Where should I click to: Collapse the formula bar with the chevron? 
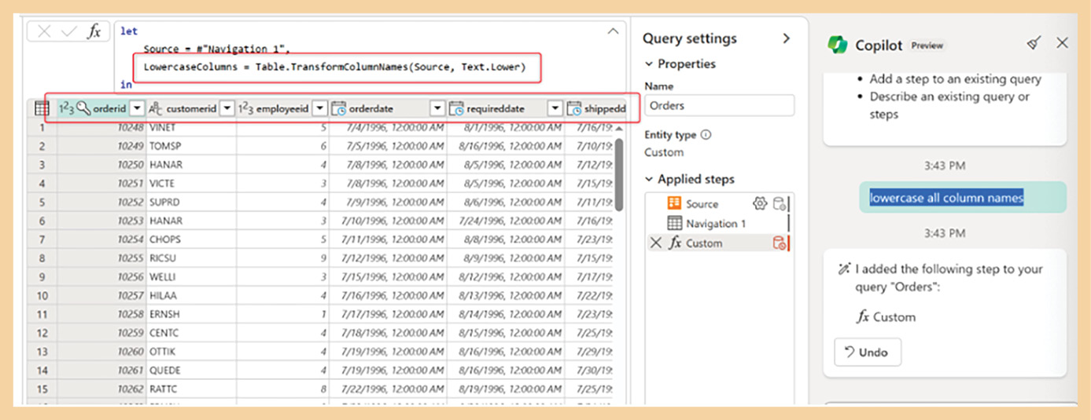coord(613,31)
